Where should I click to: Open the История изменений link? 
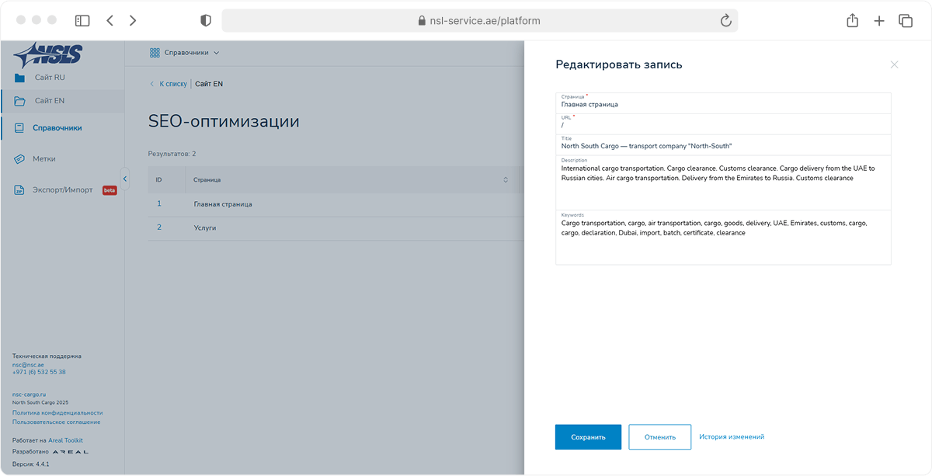(x=732, y=437)
